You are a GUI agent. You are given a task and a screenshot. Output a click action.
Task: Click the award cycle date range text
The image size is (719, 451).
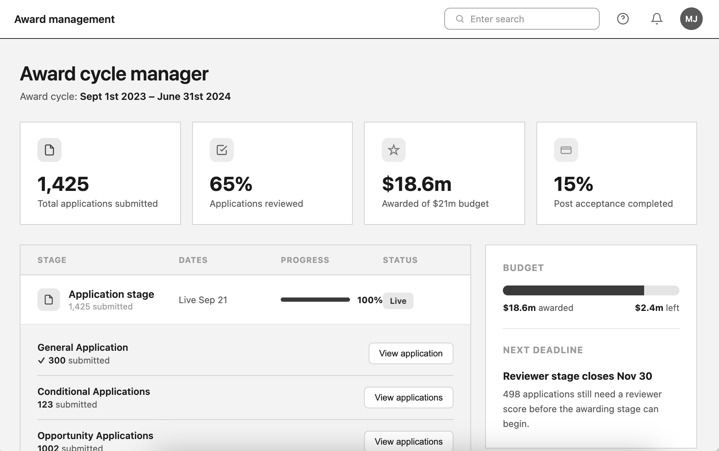[155, 96]
